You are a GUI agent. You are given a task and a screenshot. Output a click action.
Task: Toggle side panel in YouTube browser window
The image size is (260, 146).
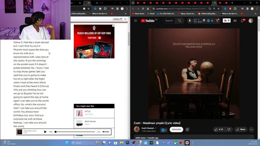pos(247,9)
